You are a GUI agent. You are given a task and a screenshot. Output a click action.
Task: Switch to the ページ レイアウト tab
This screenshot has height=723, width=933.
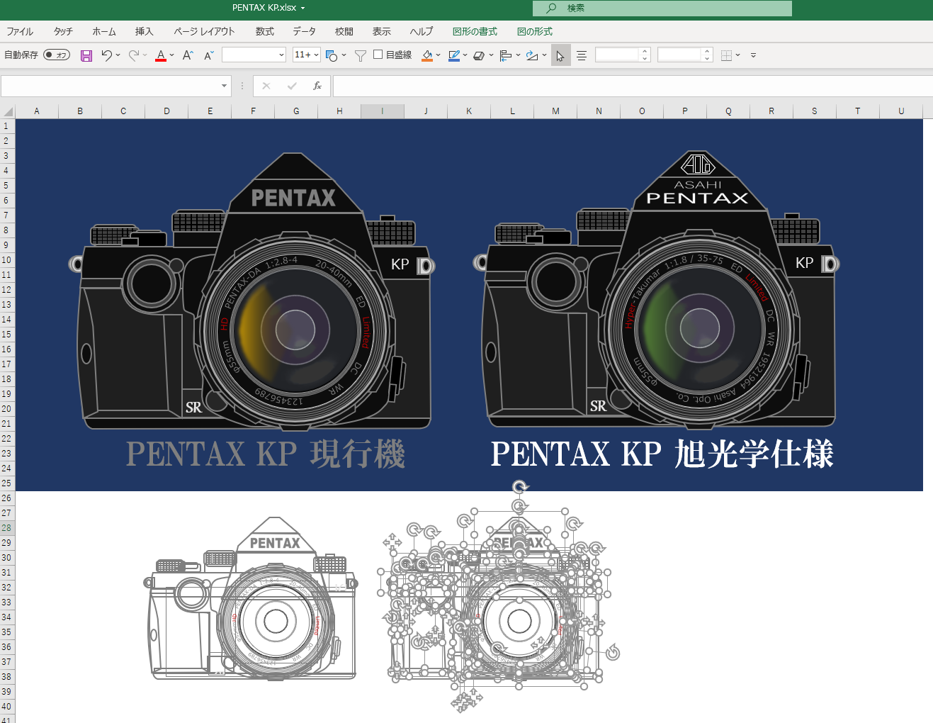(204, 32)
